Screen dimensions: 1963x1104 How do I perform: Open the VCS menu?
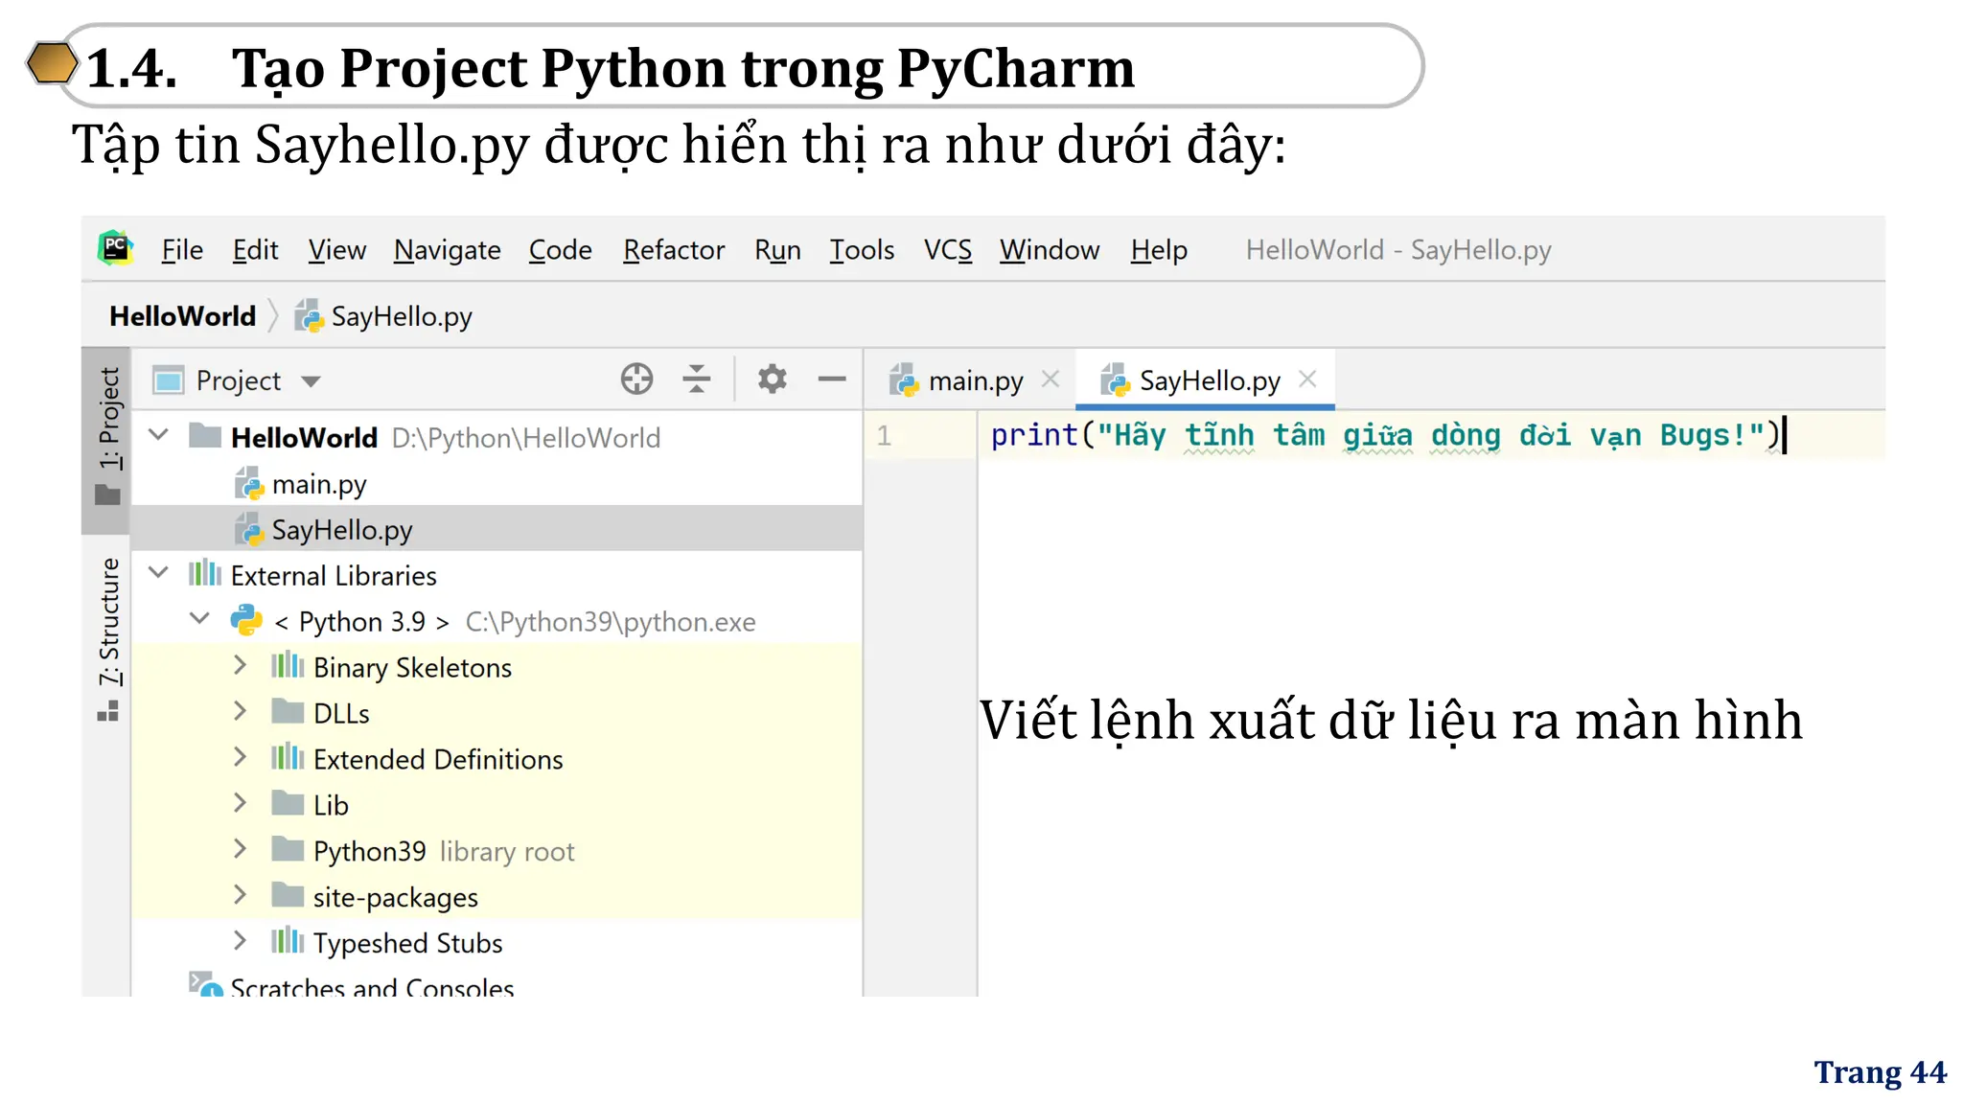point(948,250)
